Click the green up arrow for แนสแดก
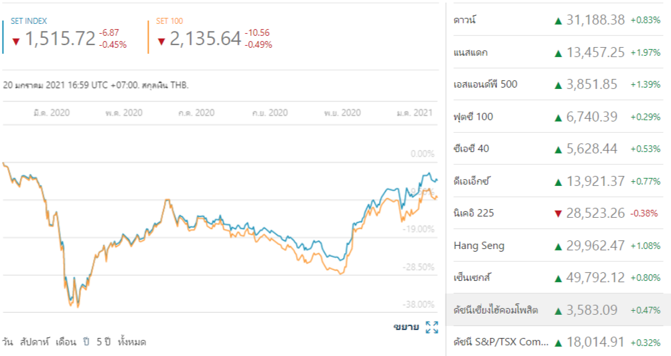671x356 pixels. pyautogui.click(x=558, y=53)
